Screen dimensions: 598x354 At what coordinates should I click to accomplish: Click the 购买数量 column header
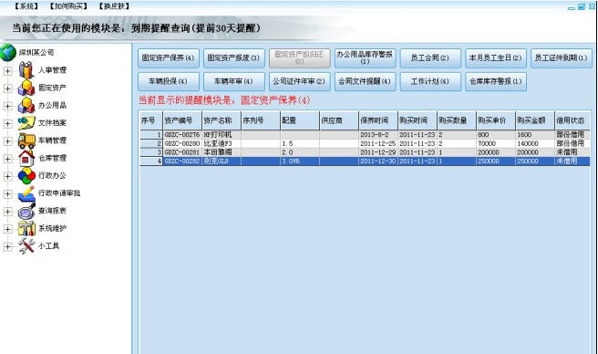click(457, 120)
